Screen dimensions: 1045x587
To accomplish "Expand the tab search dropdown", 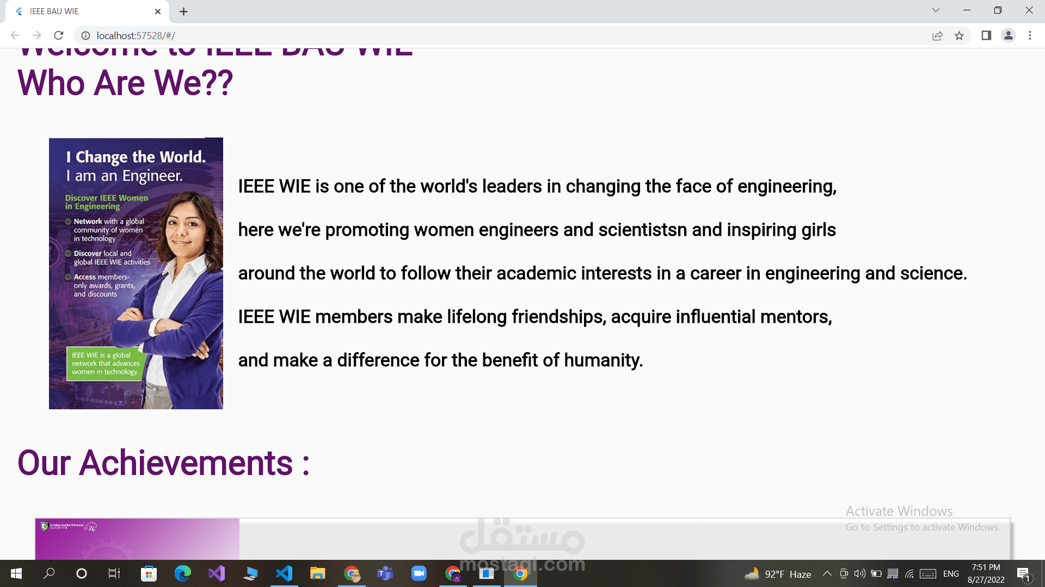I will coord(936,10).
